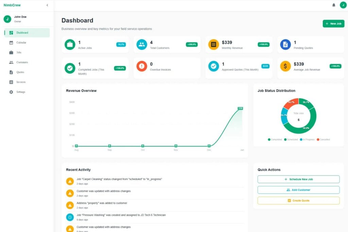Click the Oct data point on revenue chart
This screenshot has height=232, width=348.
click(x=143, y=146)
